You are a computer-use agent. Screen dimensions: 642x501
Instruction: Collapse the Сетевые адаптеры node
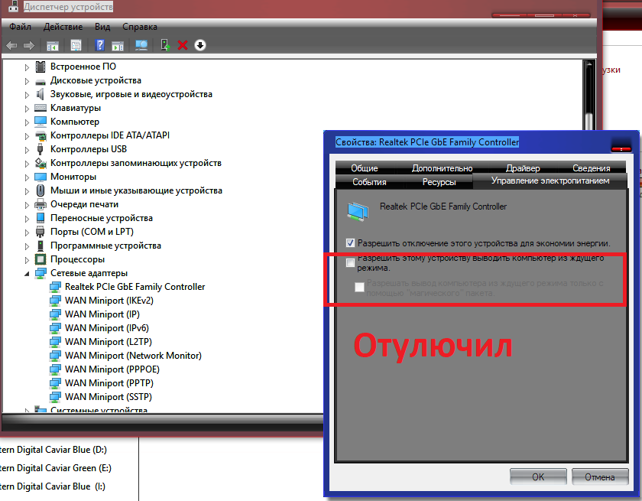pyautogui.click(x=27, y=274)
